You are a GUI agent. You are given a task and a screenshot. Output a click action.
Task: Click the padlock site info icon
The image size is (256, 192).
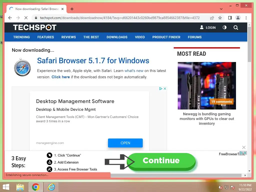point(36,18)
